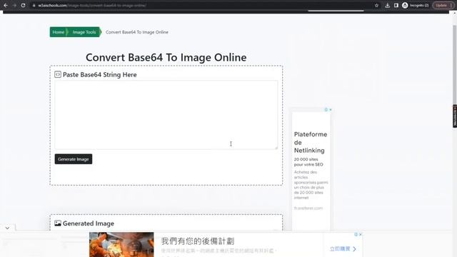
Task: Open the Image Tools breadcrumb
Action: pos(84,32)
